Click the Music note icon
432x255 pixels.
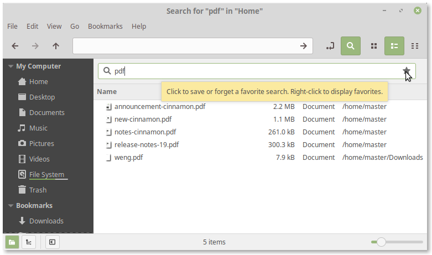22,128
